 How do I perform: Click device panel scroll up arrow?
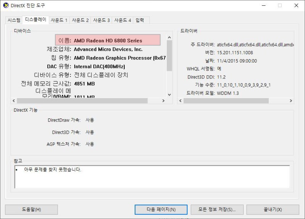(x=169, y=37)
